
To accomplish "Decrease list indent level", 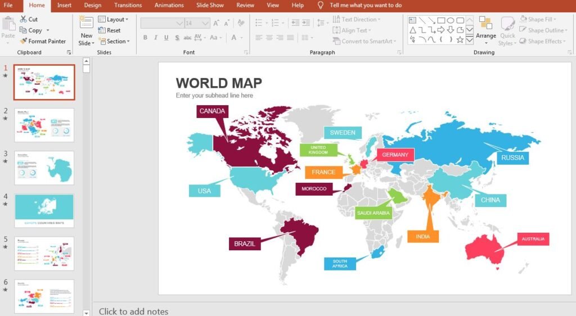I will (295, 22).
